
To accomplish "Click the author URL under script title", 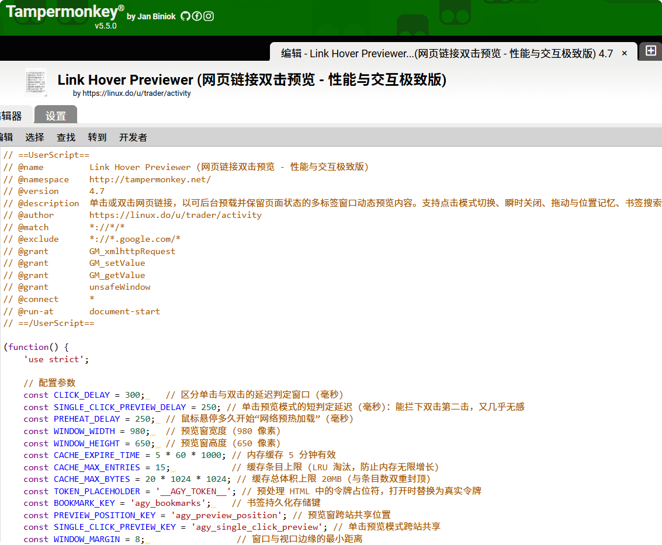I will click(x=136, y=93).
